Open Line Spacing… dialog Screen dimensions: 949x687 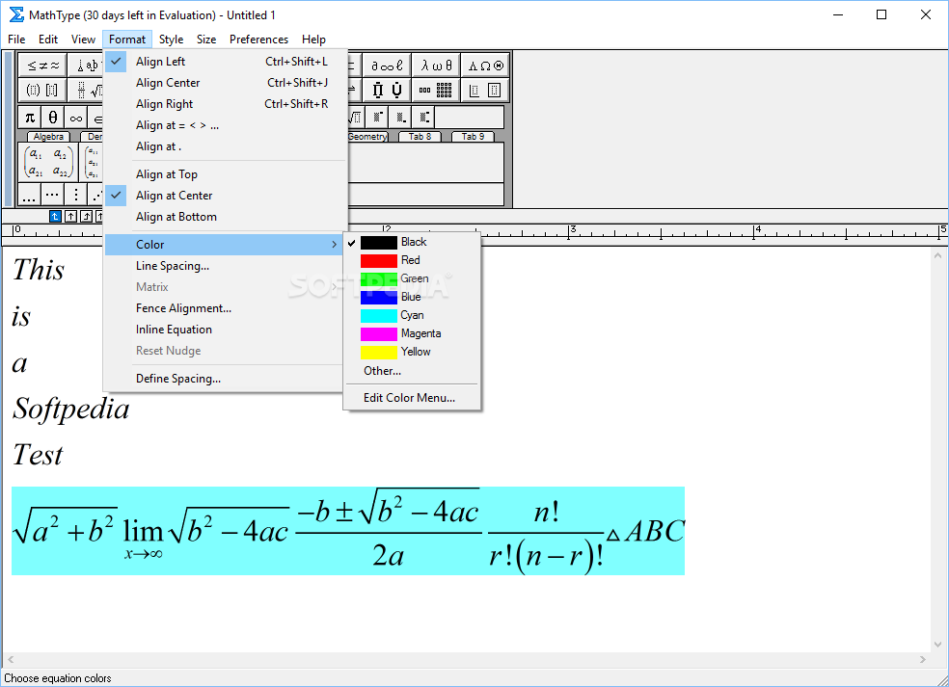tap(225, 266)
